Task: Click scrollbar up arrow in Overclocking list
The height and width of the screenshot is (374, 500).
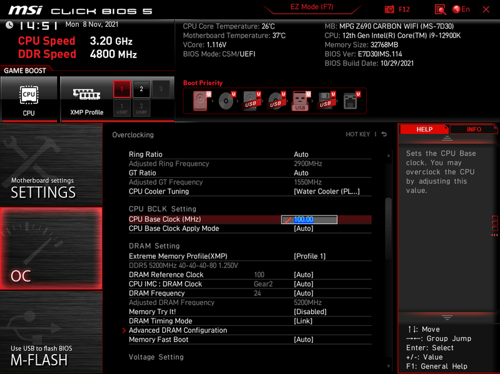Action: [389, 155]
